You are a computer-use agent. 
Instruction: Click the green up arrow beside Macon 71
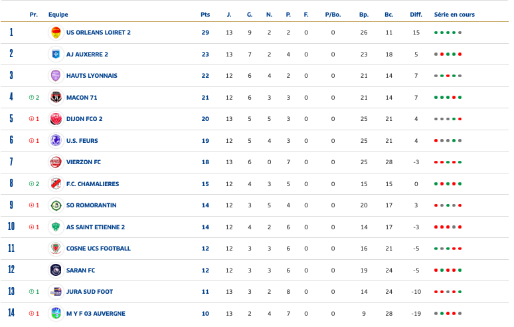(x=31, y=98)
